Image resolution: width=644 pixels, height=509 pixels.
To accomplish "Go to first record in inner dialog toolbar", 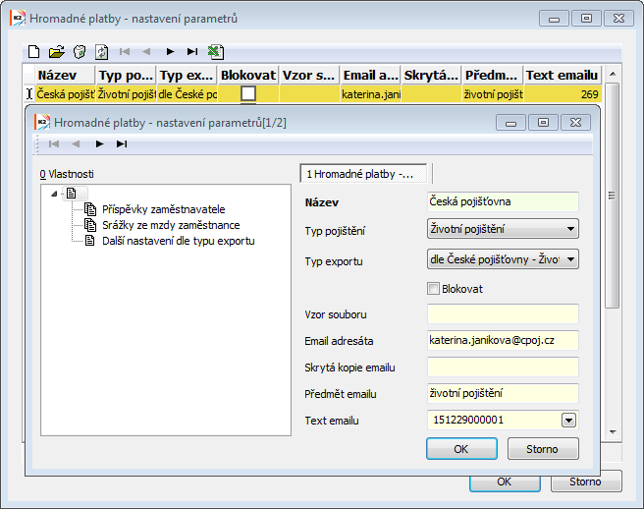I will (x=54, y=143).
